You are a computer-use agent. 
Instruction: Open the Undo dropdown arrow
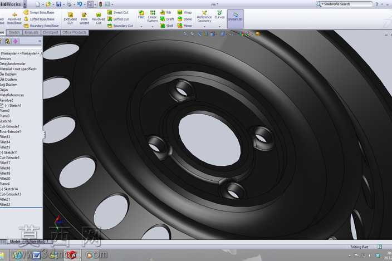click(85, 4)
